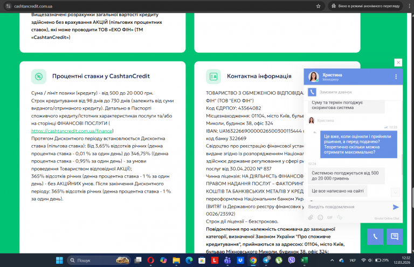Open Copilot from the taskbar
Viewport: 414px width, 267px height.
click(x=163, y=261)
